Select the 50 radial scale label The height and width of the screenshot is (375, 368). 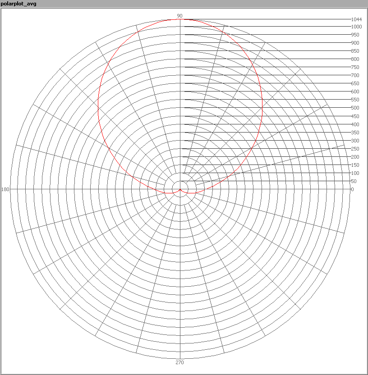point(354,181)
